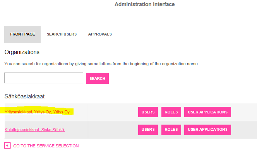Click the Organizations heading
The image size is (257, 152).
pyautogui.click(x=22, y=52)
